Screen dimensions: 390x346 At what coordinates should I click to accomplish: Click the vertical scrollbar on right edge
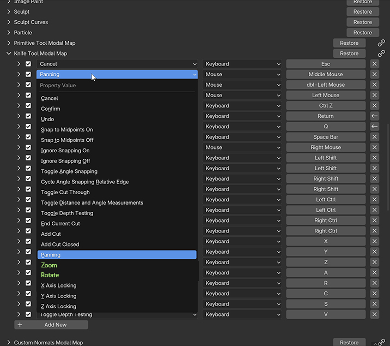click(x=388, y=167)
